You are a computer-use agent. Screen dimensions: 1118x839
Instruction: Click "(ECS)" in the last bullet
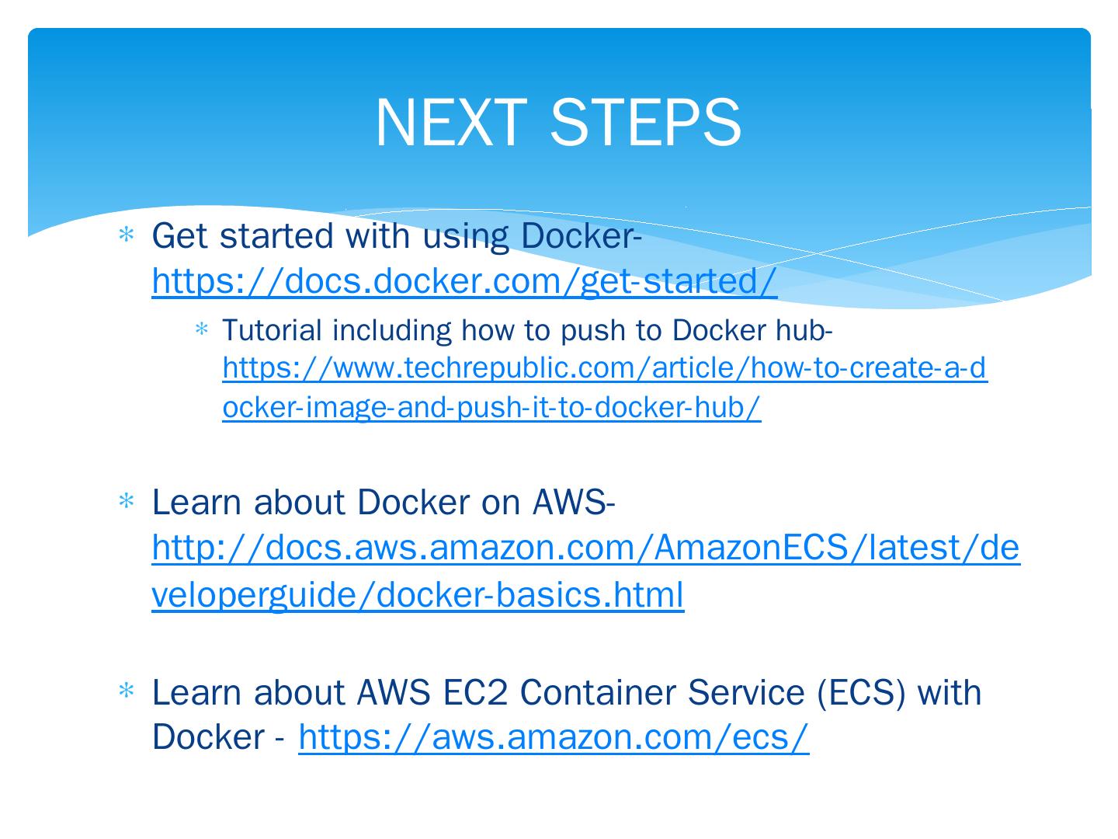pyautogui.click(x=861, y=692)
